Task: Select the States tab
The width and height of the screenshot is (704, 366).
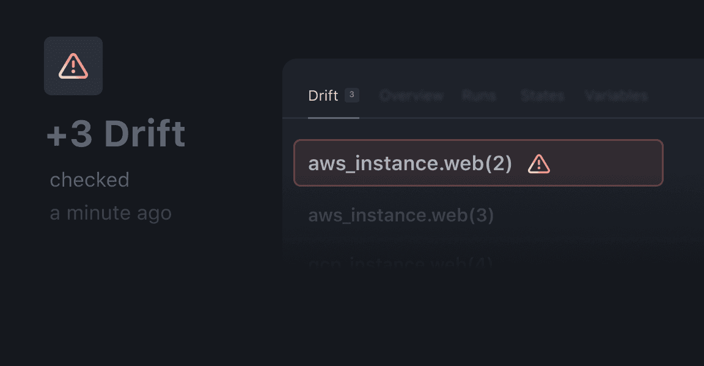Action: [543, 96]
